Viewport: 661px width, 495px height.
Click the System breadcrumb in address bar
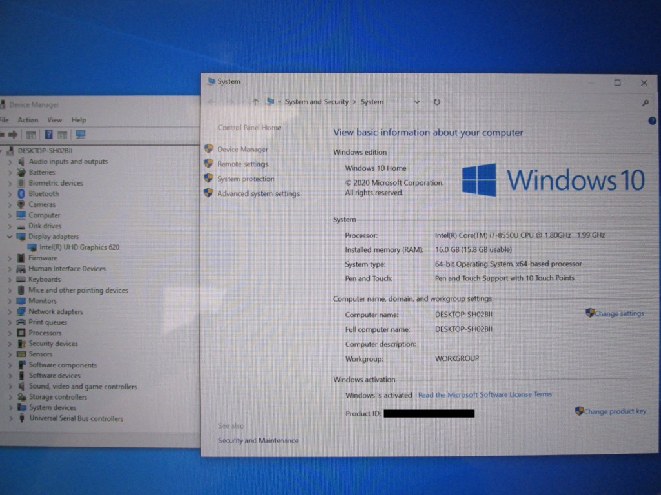372,102
